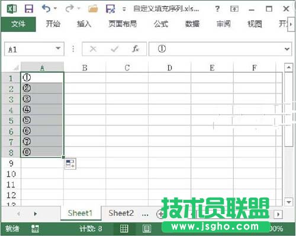This screenshot has width=296, height=236.
Task: Switch to the 数据 ribbon tab
Action: point(192,24)
